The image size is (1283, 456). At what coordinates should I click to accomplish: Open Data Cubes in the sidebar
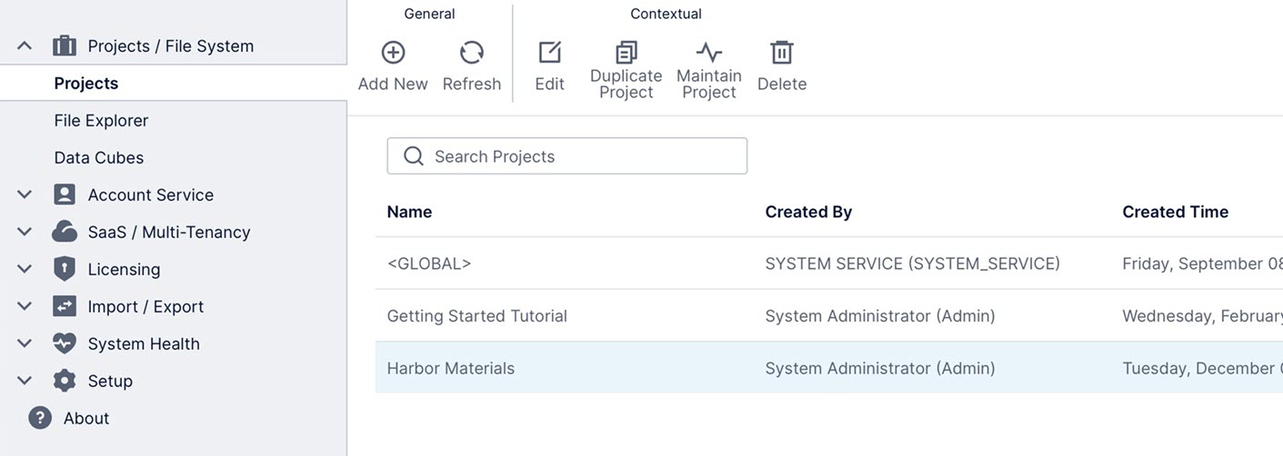pyautogui.click(x=99, y=157)
